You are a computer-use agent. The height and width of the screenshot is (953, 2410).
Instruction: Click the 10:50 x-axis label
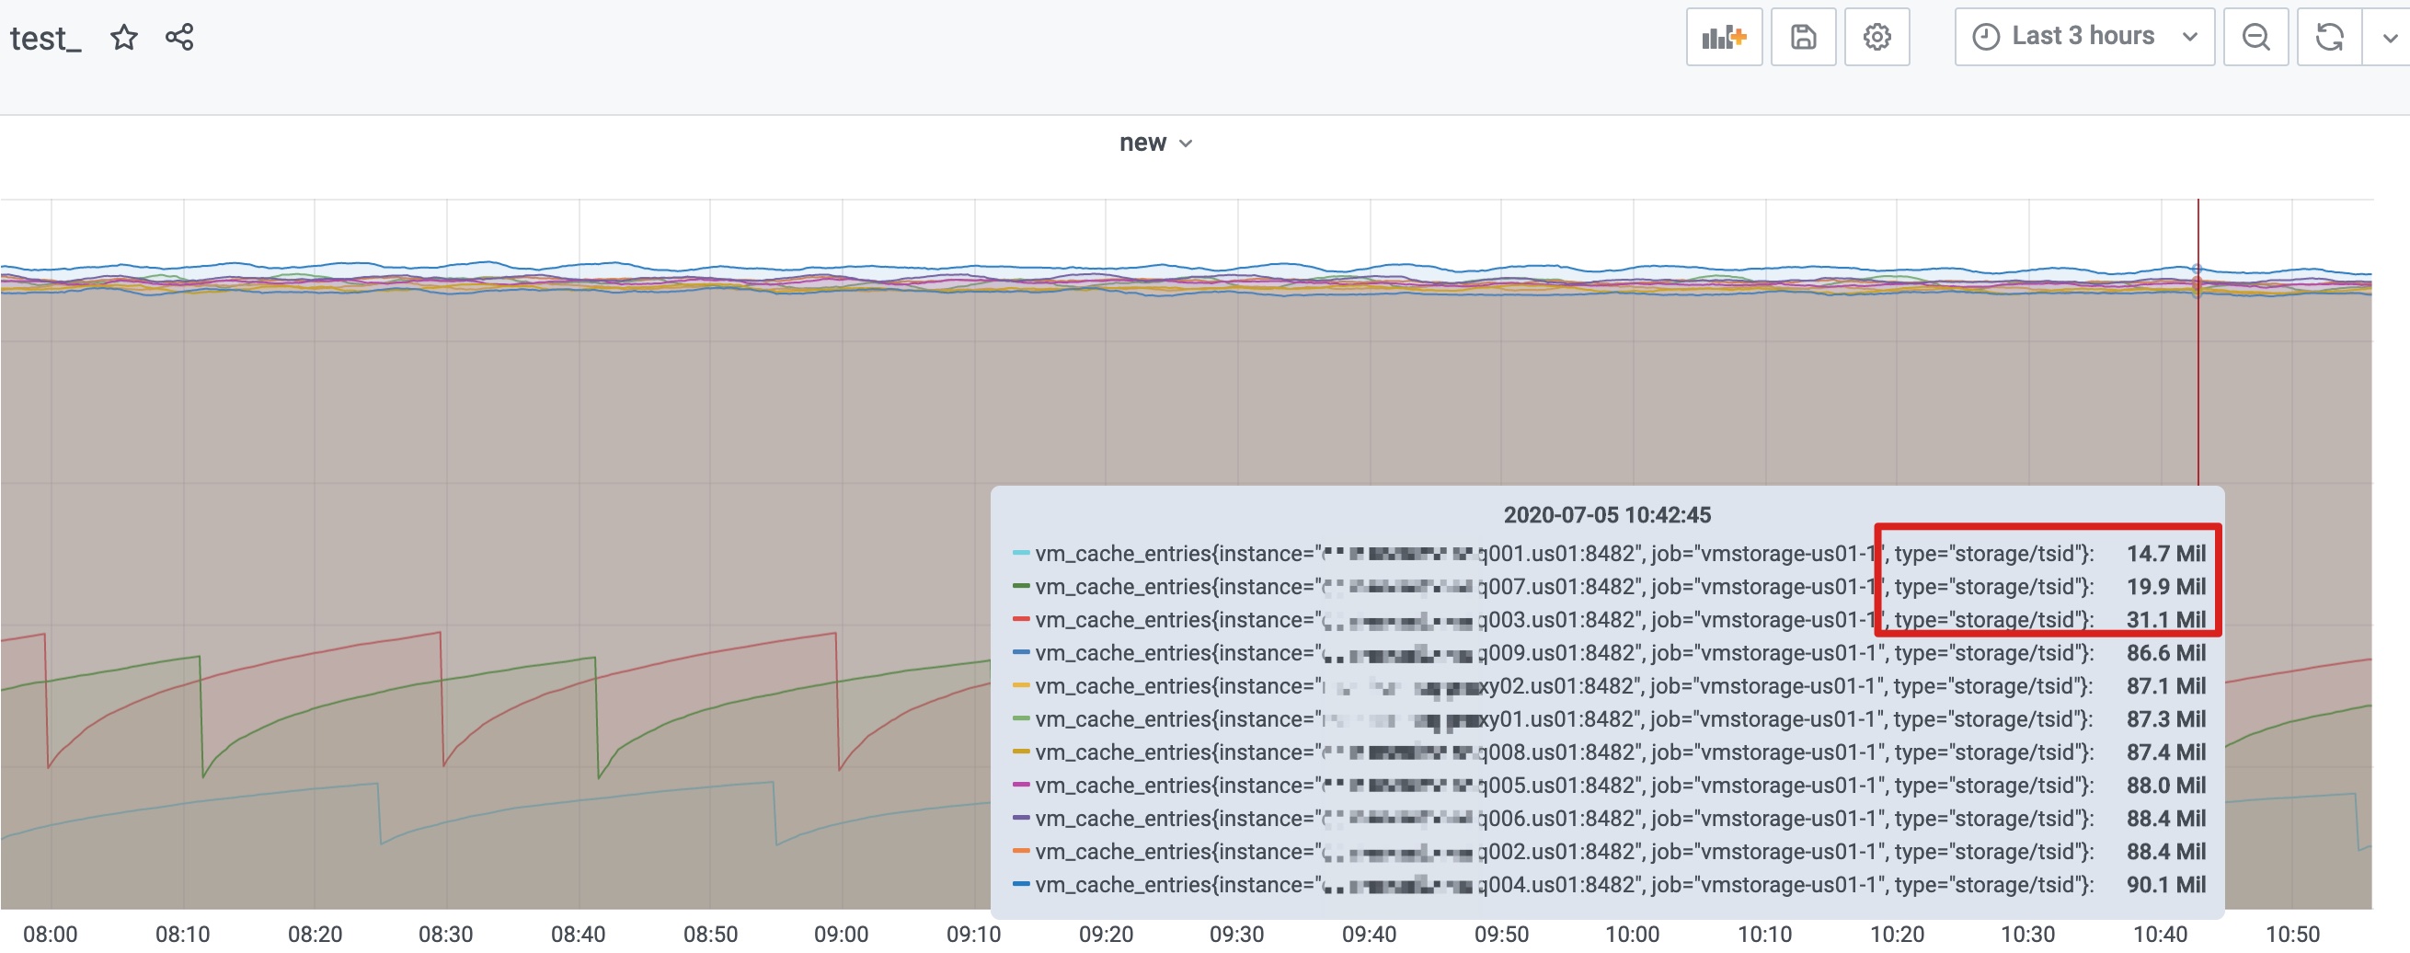[x=2293, y=935]
